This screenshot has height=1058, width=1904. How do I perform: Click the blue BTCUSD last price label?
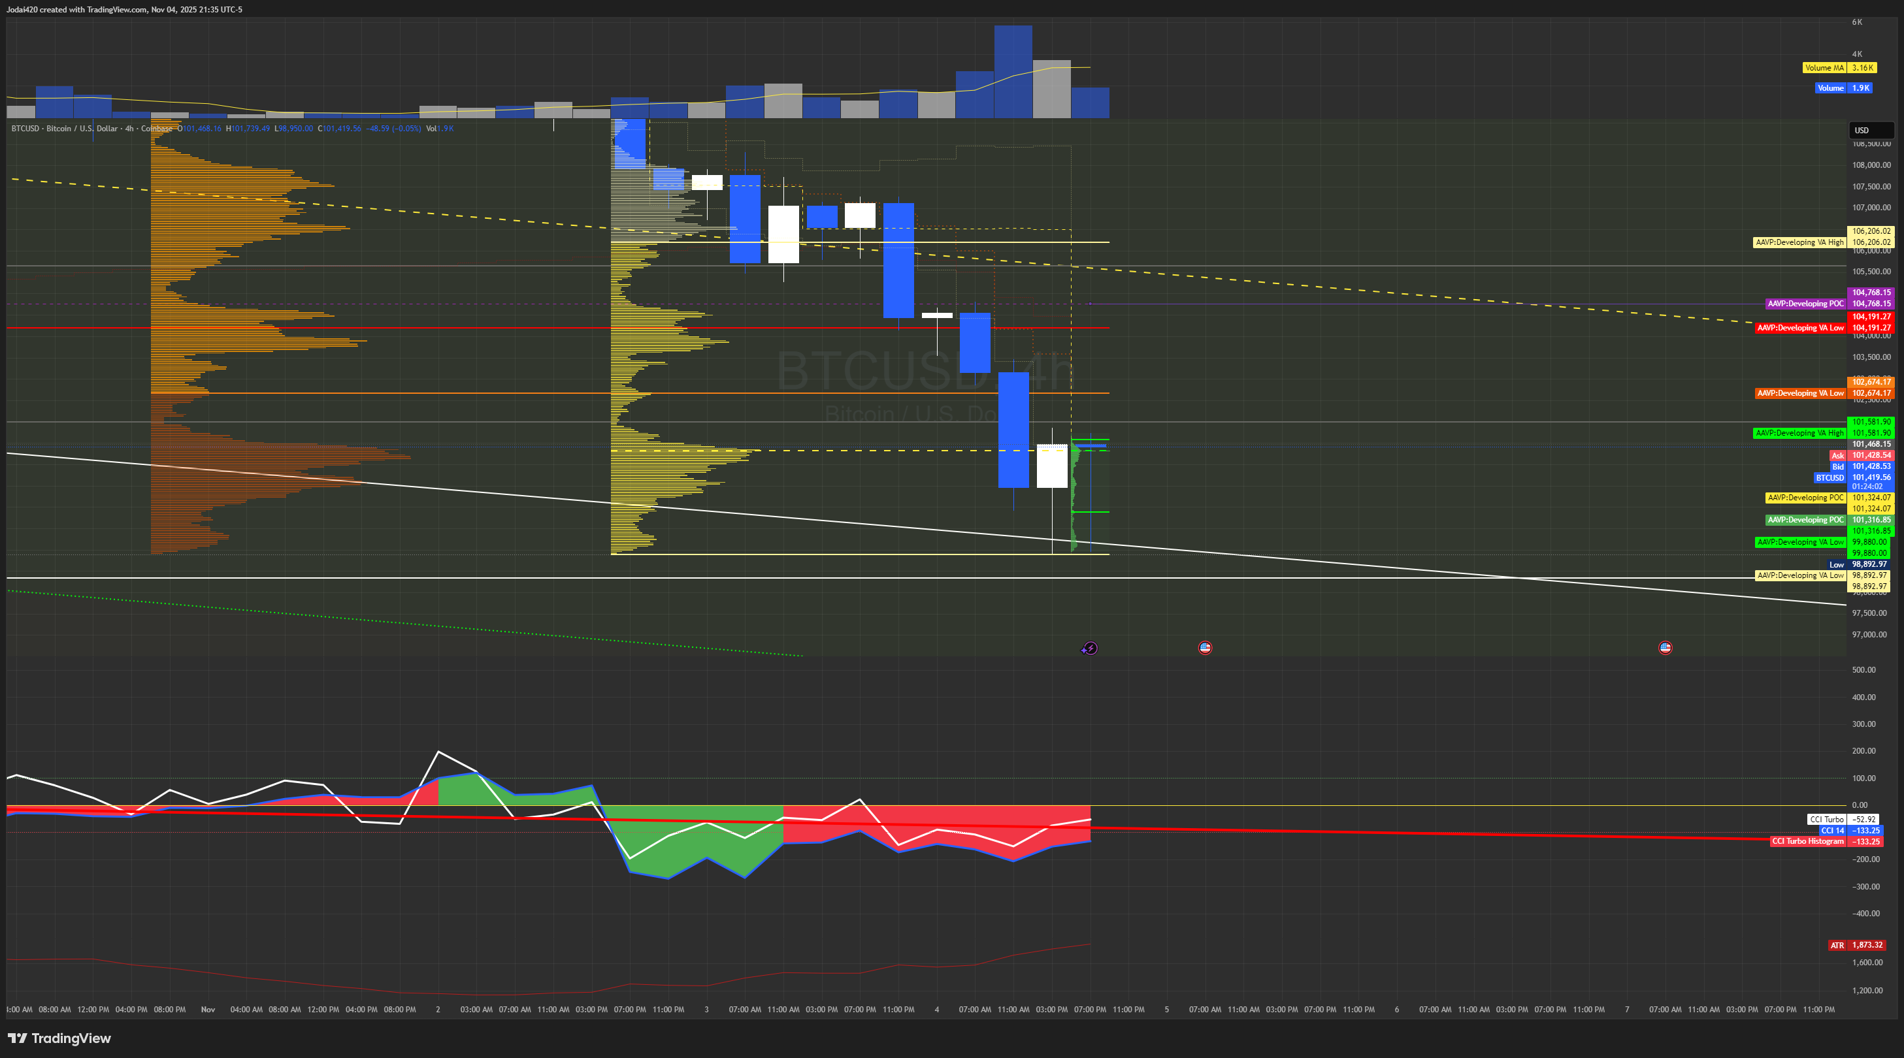tap(1871, 477)
